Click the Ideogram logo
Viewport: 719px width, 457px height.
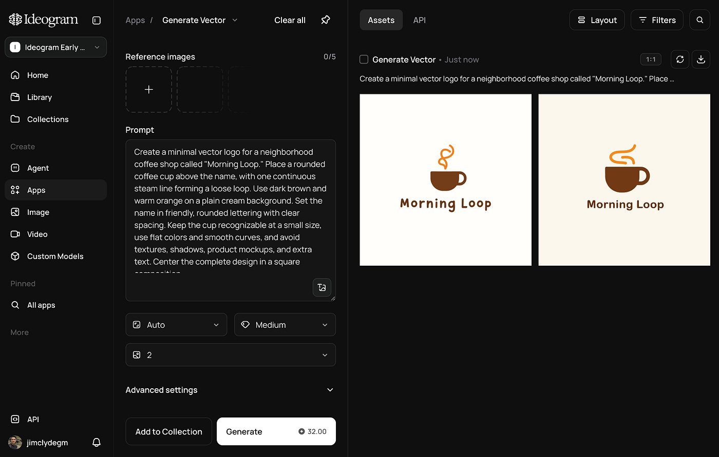click(x=44, y=20)
